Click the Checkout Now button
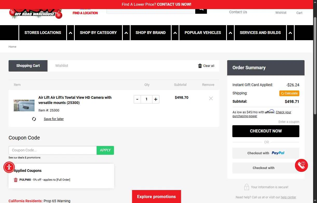Image resolution: width=317 pixels, height=203 pixels. pyautogui.click(x=266, y=131)
